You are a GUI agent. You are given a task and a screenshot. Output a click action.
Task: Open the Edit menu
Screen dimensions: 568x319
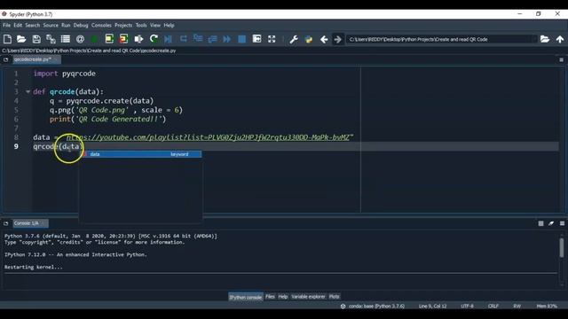pyautogui.click(x=18, y=26)
